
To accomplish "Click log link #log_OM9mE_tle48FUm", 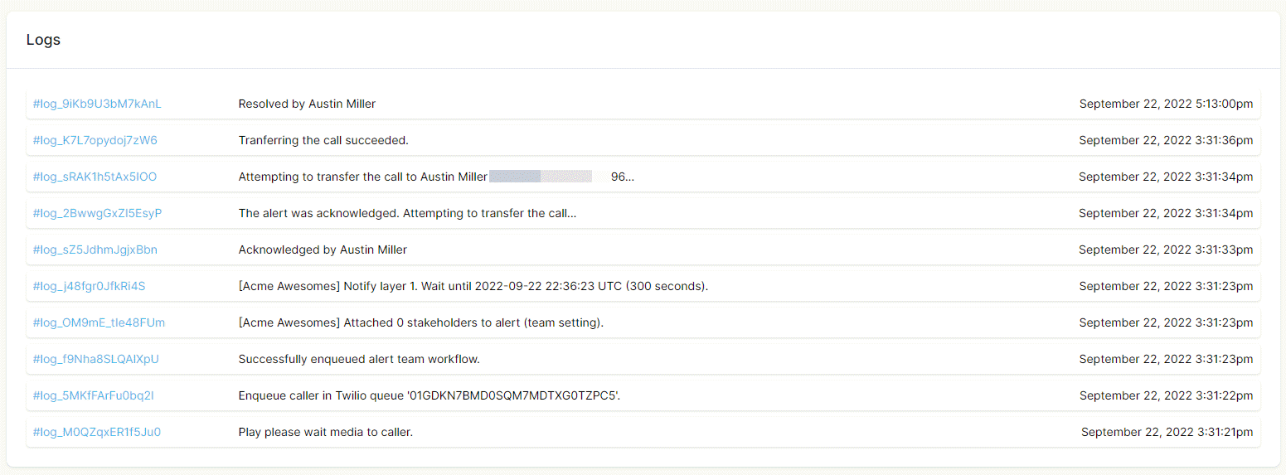I will coord(99,322).
